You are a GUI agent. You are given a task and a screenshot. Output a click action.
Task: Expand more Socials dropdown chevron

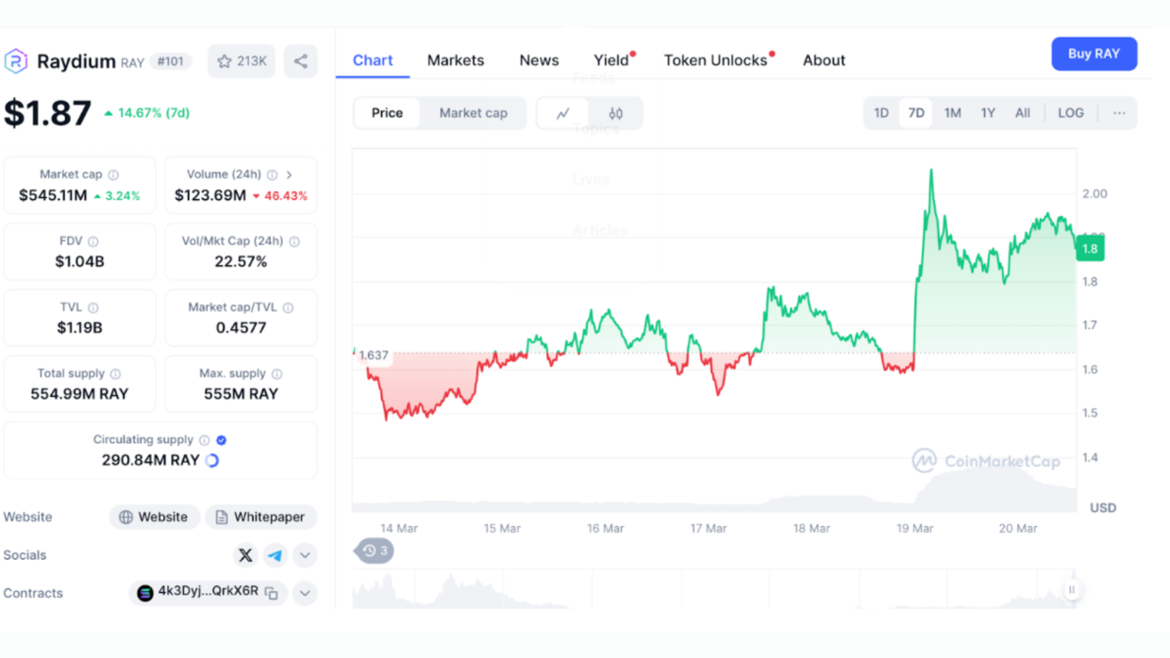(x=305, y=555)
